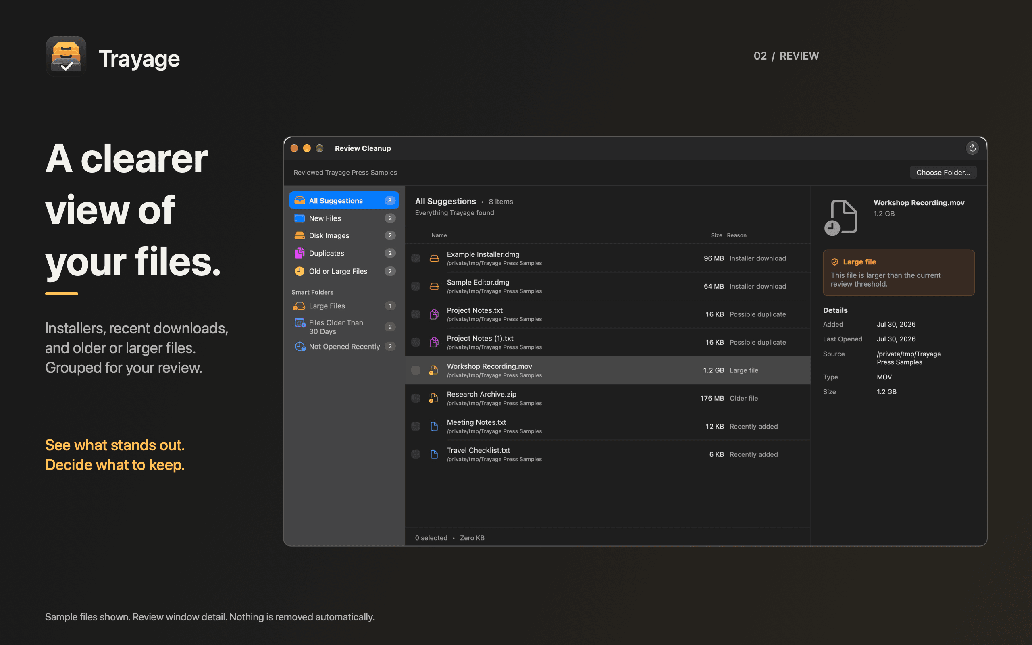1032x645 pixels.
Task: Click the disk icon beside Sample Editor.dmg
Action: point(434,286)
